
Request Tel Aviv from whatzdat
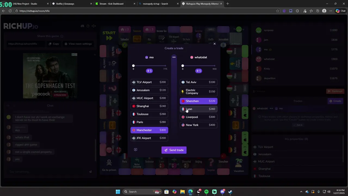199,82
